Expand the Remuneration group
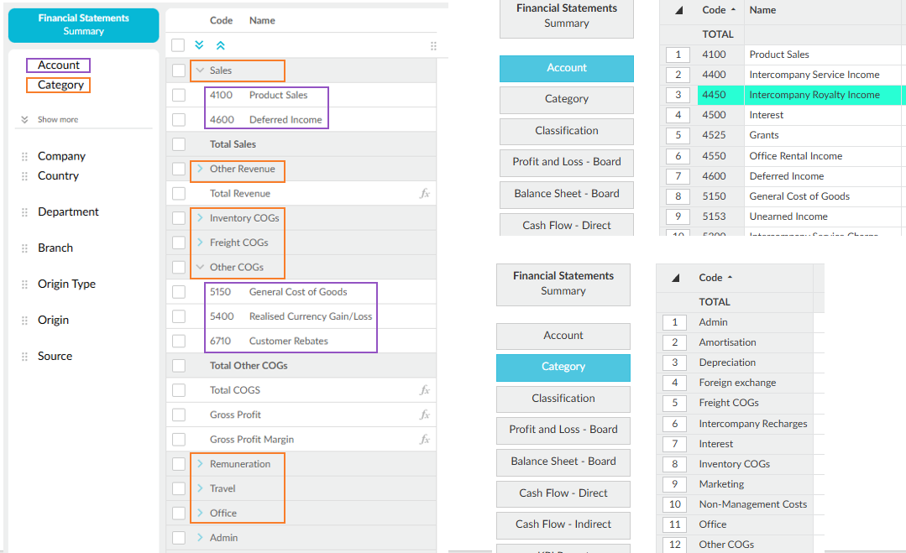Screen dimensions: 906x553 [200, 464]
